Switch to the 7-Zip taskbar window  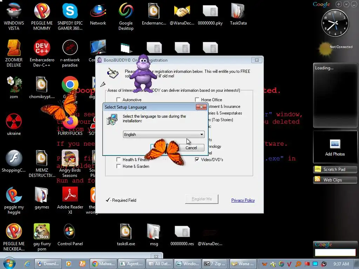tap(216, 264)
